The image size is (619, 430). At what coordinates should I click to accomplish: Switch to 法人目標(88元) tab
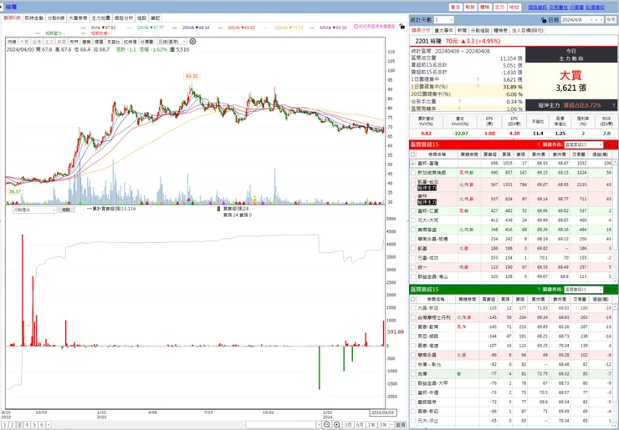point(527,30)
